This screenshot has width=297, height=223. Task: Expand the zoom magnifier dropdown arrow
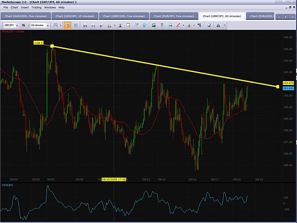[115, 25]
